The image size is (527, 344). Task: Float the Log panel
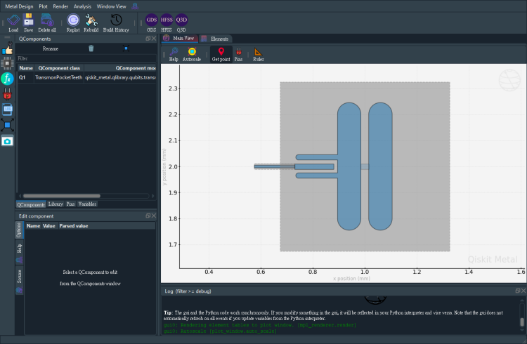(518, 291)
